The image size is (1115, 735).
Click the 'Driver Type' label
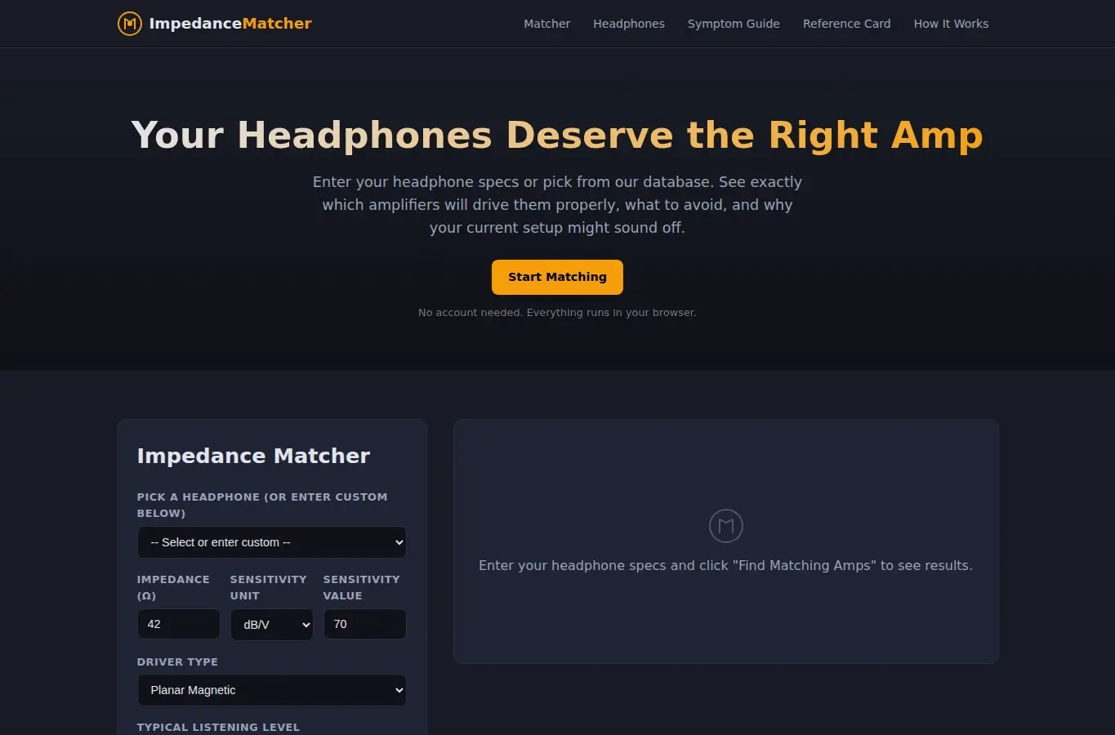(x=177, y=662)
